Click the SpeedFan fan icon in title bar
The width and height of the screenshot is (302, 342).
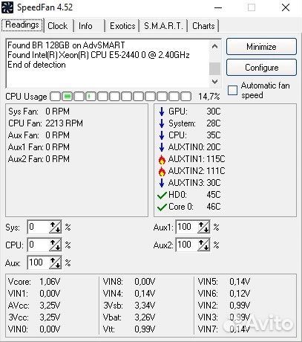[x=7, y=7]
